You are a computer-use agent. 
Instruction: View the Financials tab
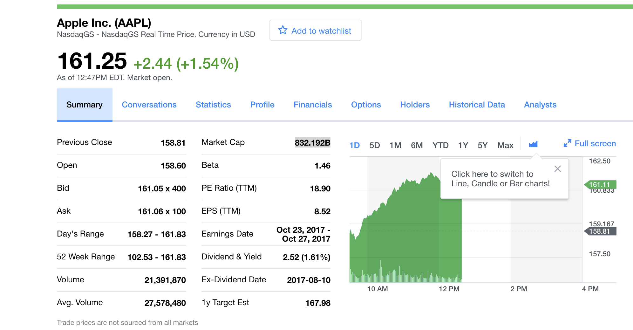click(x=313, y=105)
